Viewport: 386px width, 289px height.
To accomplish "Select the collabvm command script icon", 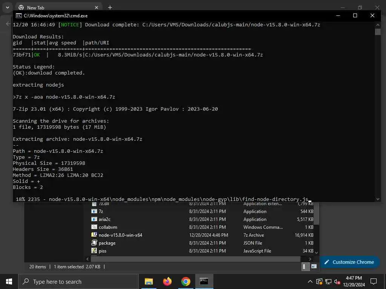I will pyautogui.click(x=94, y=227).
